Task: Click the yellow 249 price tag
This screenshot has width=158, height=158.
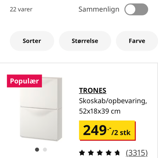Action: click(107, 130)
